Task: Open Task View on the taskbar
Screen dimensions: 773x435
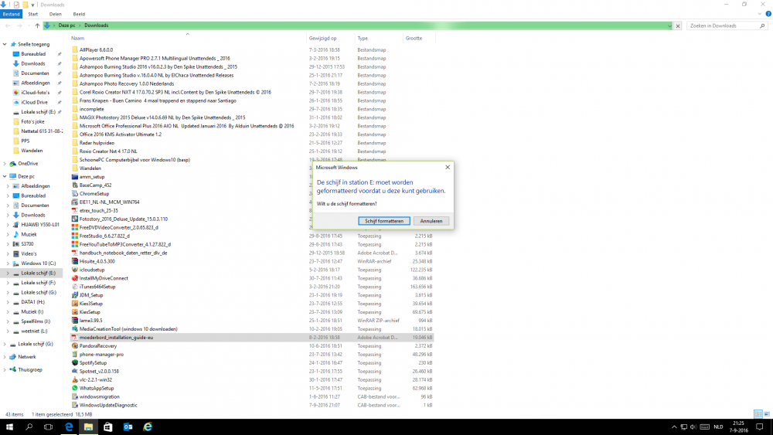Action: pyautogui.click(x=48, y=427)
